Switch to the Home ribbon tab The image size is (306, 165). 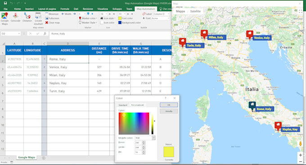pyautogui.click(x=18, y=9)
